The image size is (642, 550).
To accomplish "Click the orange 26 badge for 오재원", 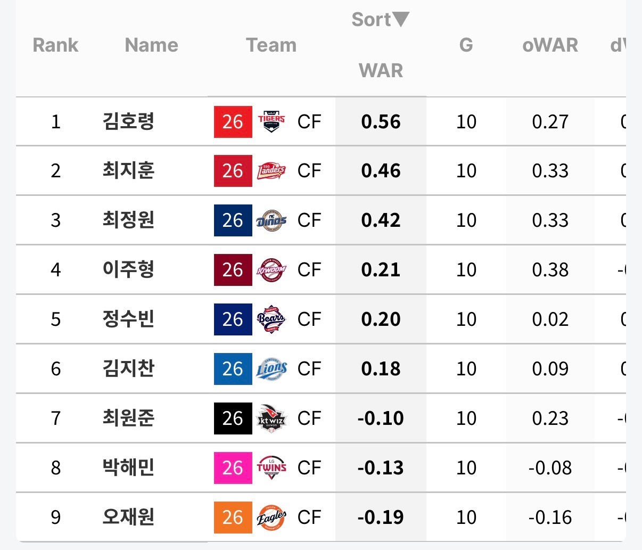I will (233, 518).
